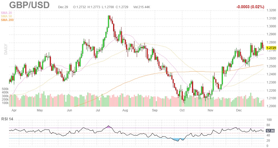Click the 1.2300 price axis label
This screenshot has height=148, width=278.
(x=271, y=82)
